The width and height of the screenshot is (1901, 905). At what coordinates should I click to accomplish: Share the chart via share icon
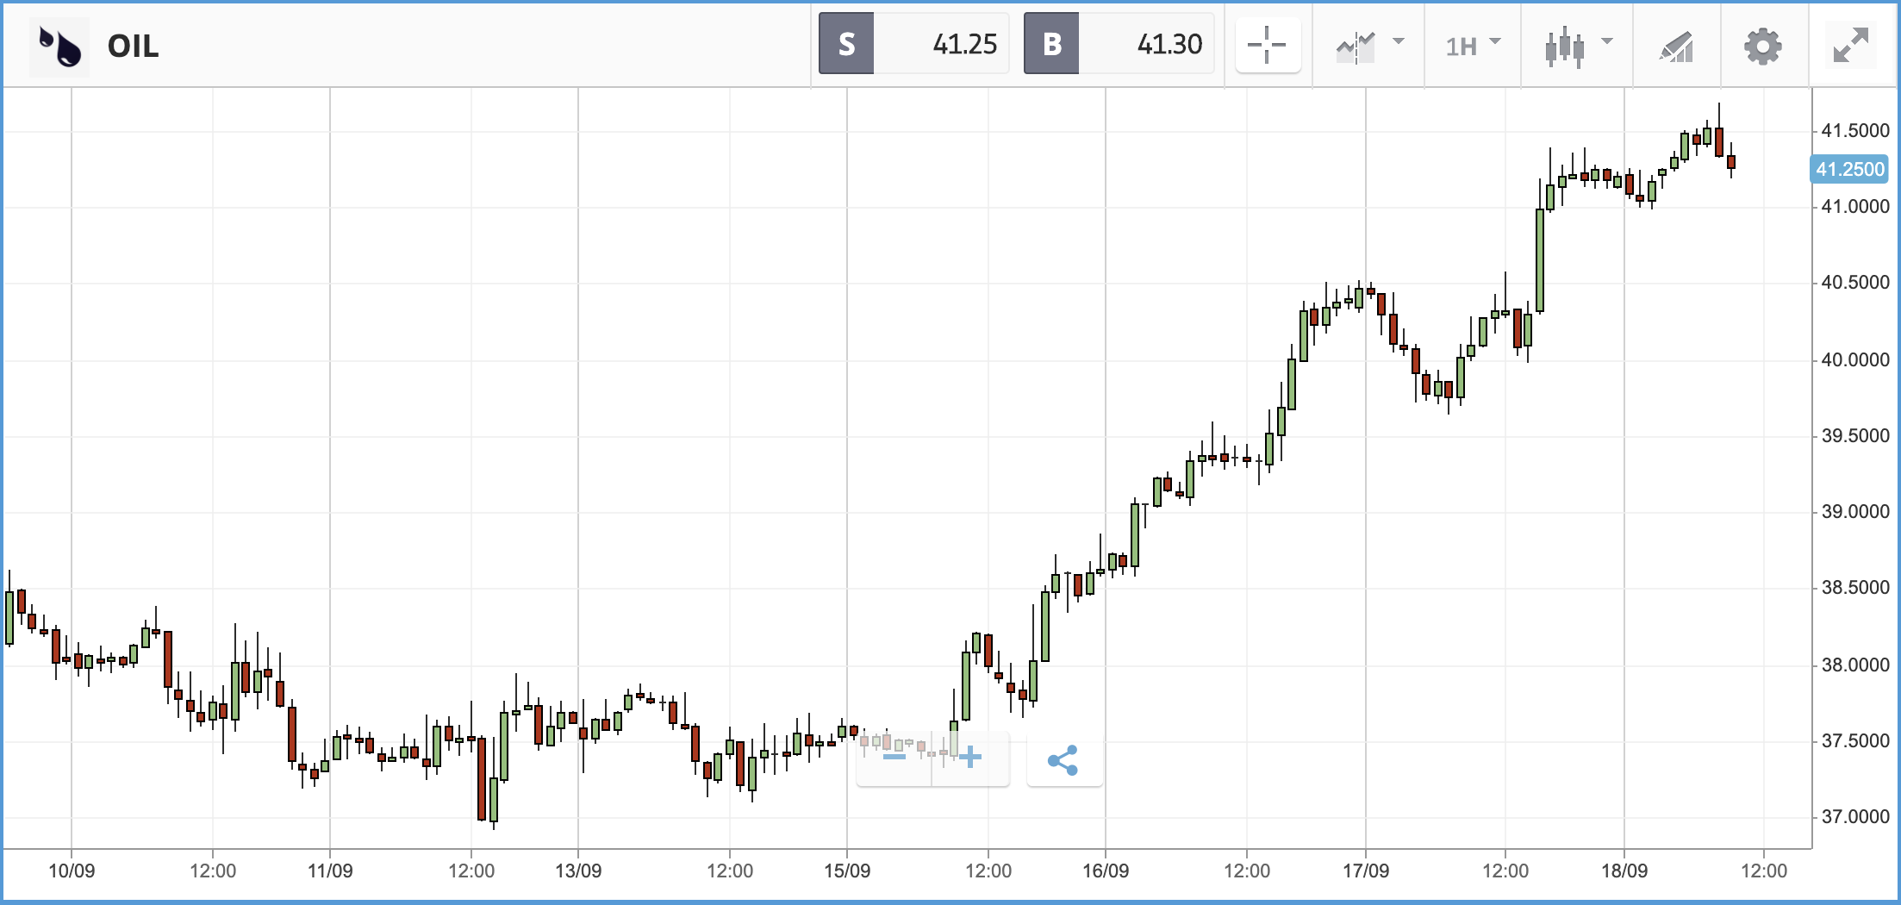point(1063,760)
